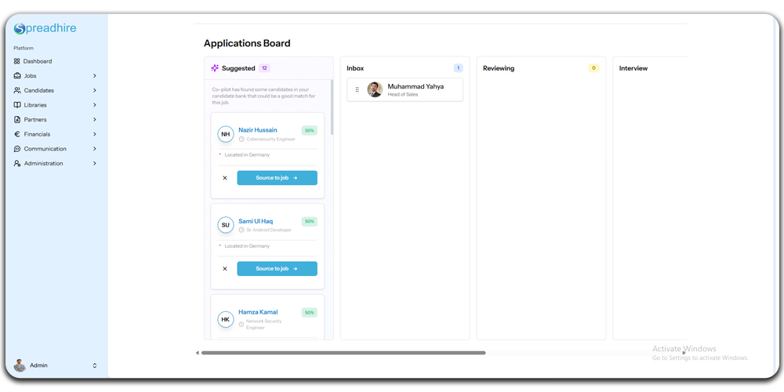Dismiss Sami Ul Haq suggestion with X
Viewport: 784px width, 392px height.
coord(225,269)
